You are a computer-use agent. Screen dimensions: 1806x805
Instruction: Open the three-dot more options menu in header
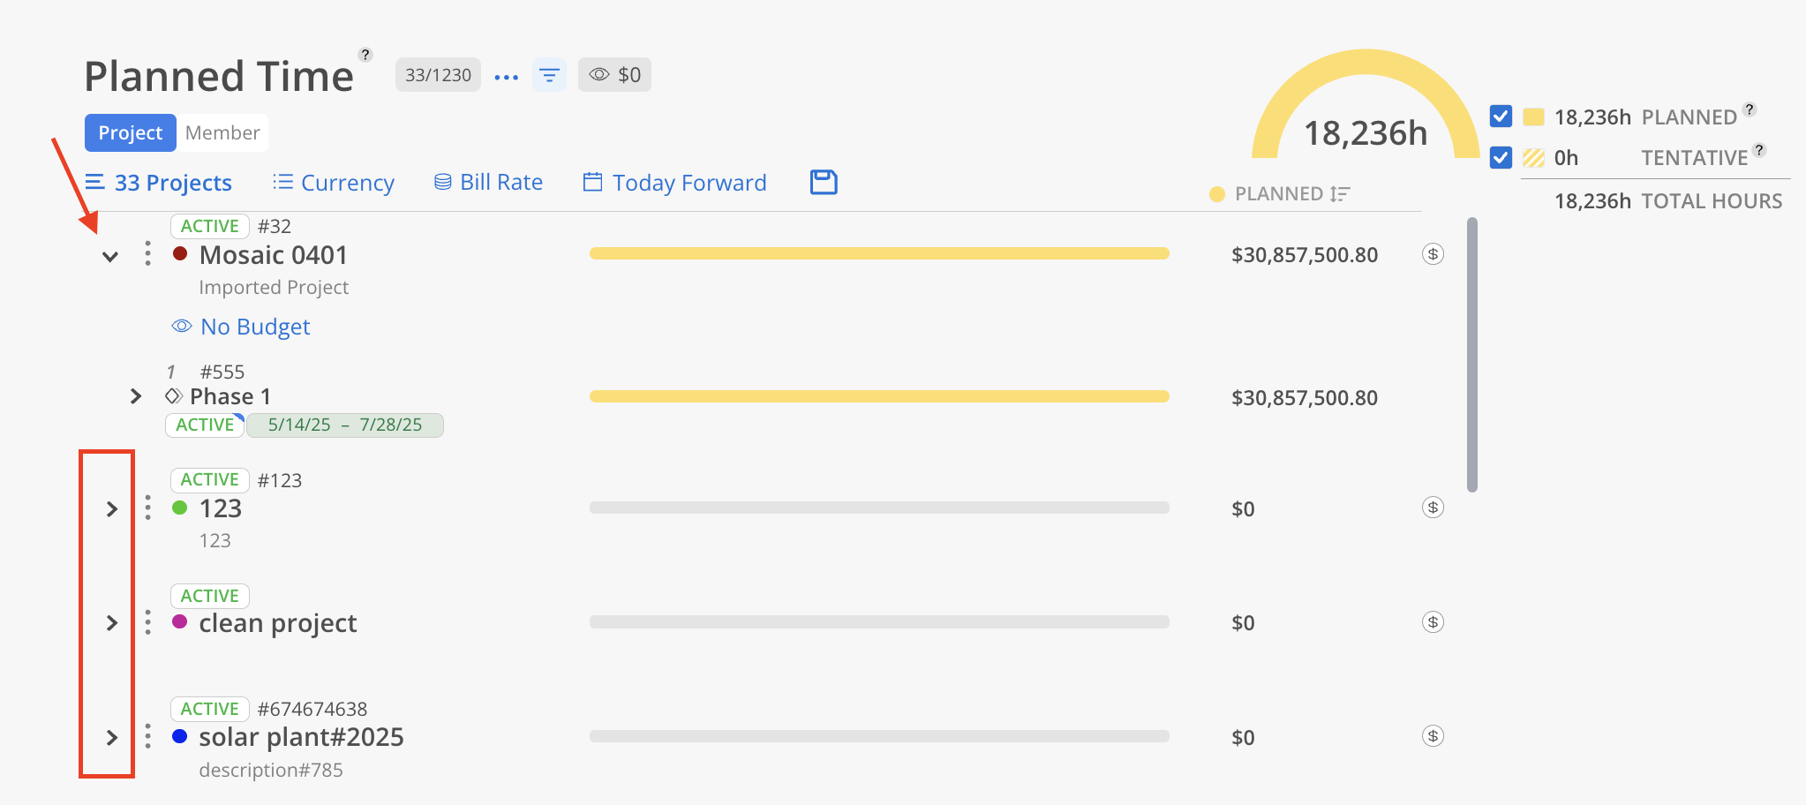tap(507, 77)
